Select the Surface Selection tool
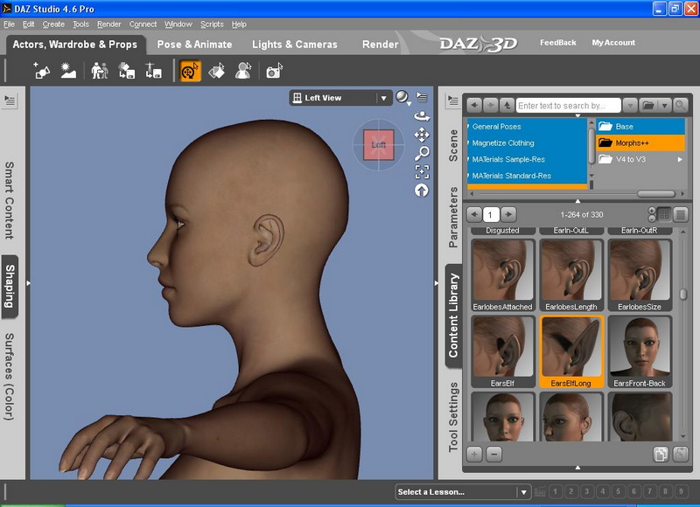The image size is (700, 507). (217, 71)
